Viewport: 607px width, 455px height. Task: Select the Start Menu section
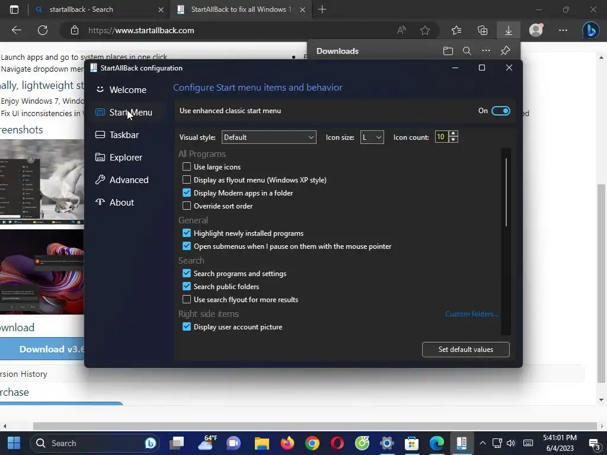pyautogui.click(x=123, y=112)
